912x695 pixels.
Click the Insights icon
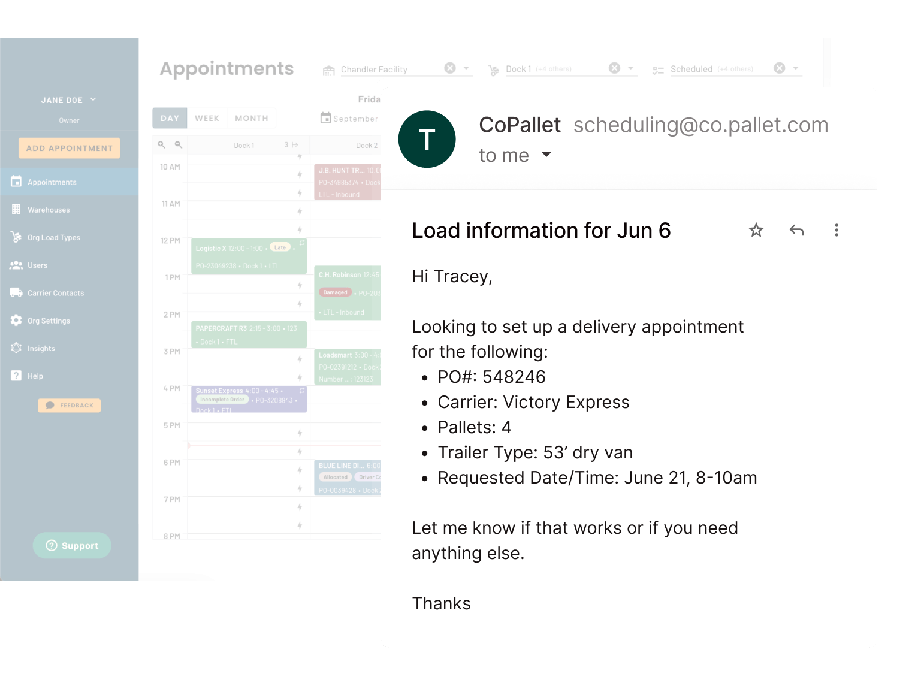[x=16, y=347]
